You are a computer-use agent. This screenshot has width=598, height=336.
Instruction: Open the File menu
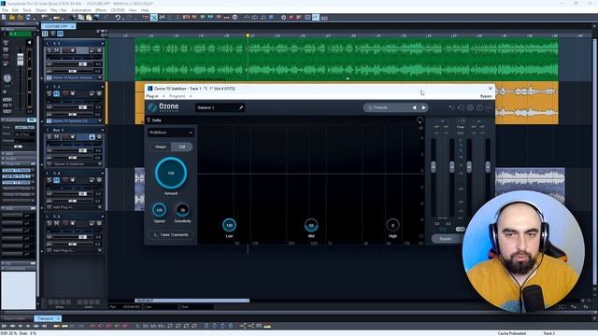point(5,10)
